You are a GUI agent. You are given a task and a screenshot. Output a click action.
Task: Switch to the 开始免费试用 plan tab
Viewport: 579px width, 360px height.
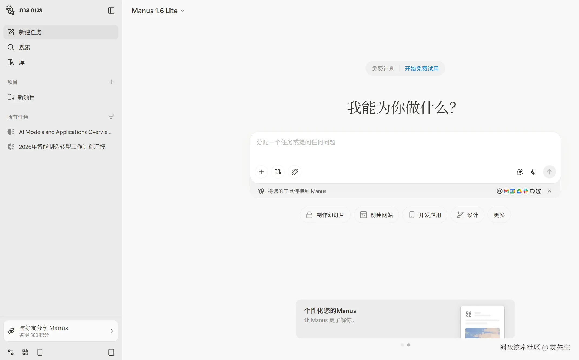click(421, 68)
